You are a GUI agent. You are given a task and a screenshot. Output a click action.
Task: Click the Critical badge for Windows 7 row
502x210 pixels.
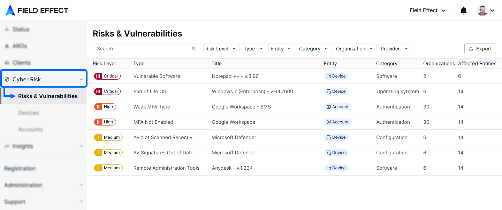pos(107,91)
